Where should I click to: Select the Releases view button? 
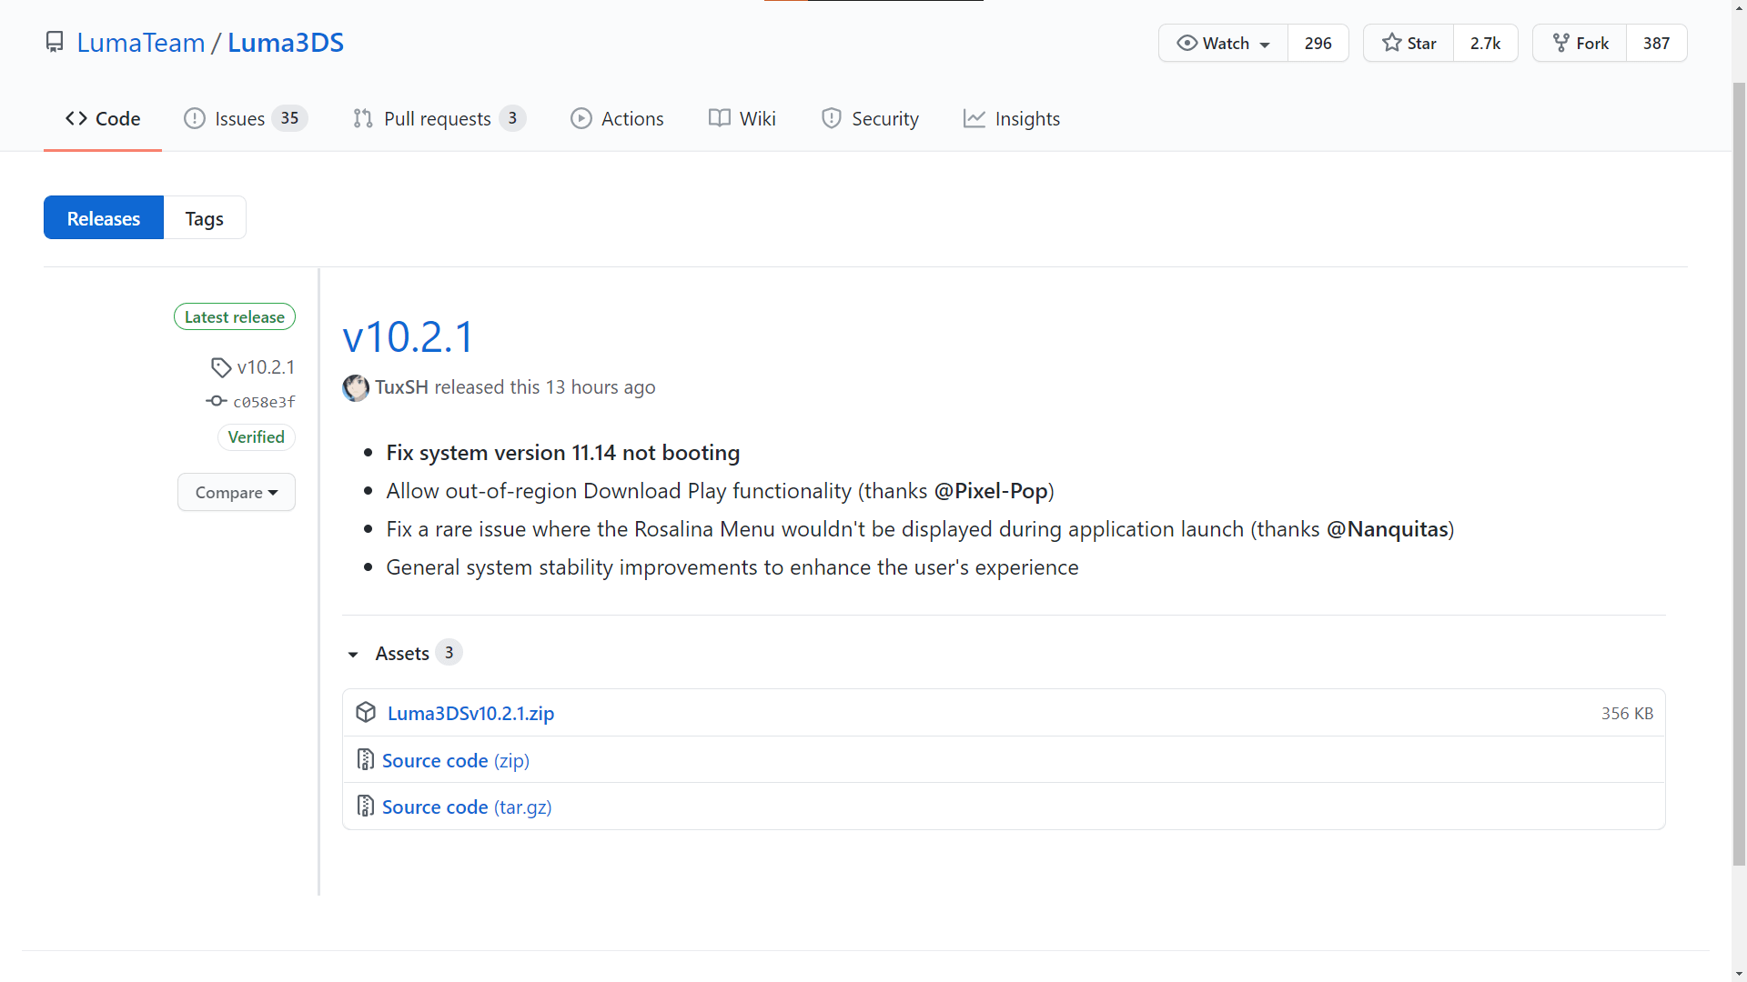(x=104, y=218)
